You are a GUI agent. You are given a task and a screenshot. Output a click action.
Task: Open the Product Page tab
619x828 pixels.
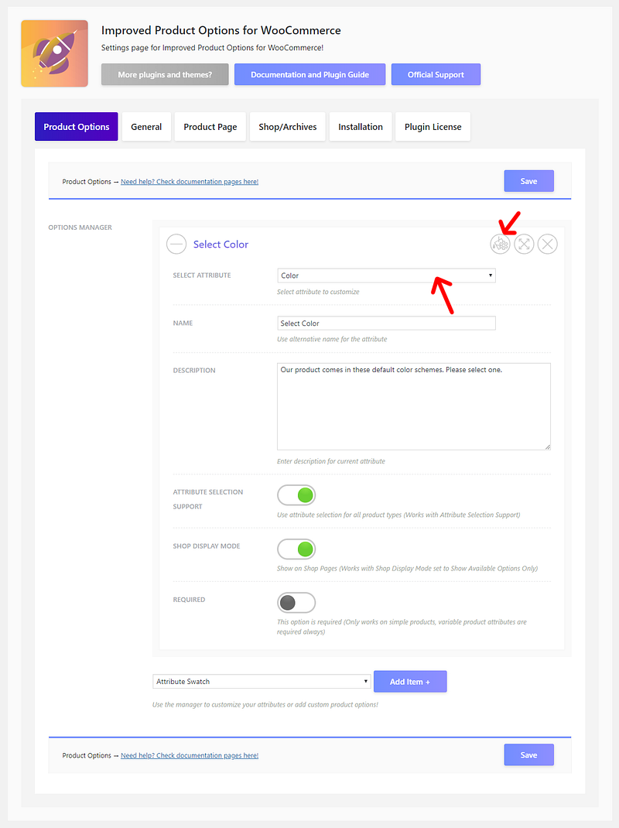210,127
